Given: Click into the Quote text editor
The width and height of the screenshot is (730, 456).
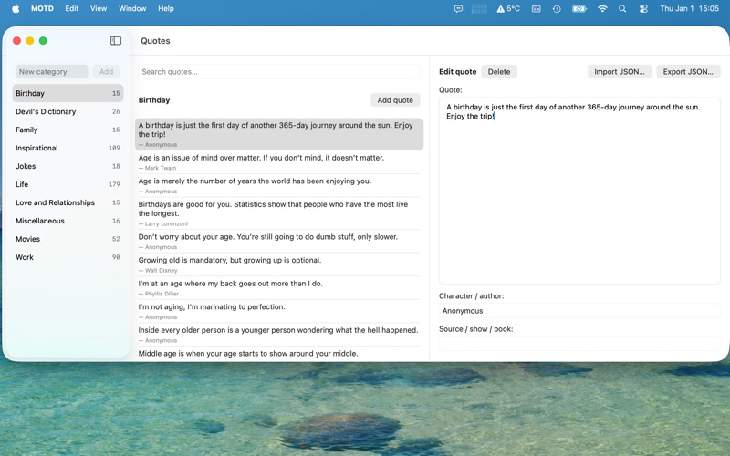Looking at the screenshot, I should (x=579, y=191).
